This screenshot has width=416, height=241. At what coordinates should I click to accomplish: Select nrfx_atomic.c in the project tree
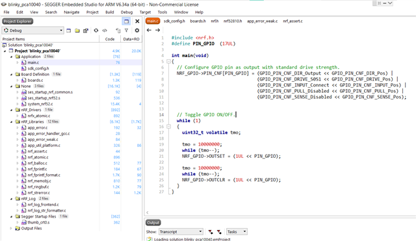(39, 116)
